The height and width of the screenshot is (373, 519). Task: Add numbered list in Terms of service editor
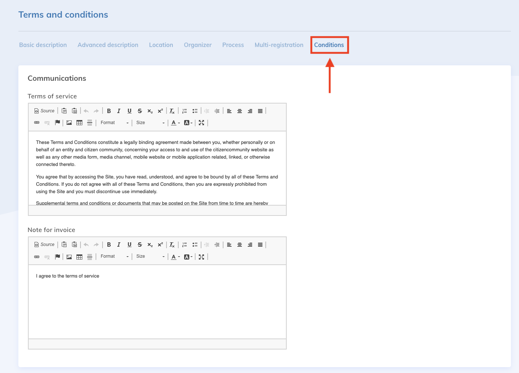pyautogui.click(x=185, y=111)
